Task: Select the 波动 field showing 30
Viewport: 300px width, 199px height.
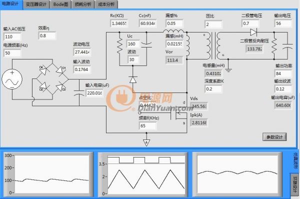Action: pyautogui.click(x=133, y=59)
